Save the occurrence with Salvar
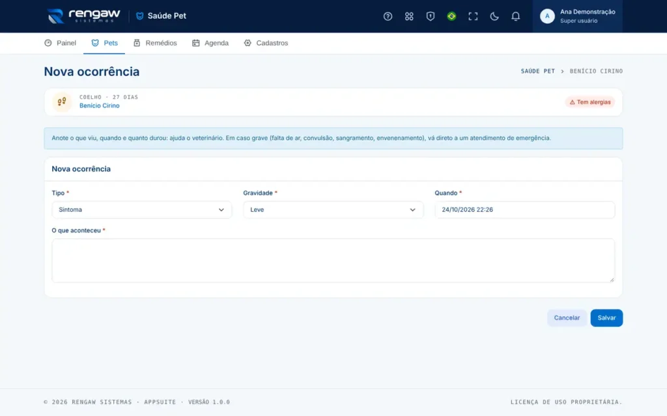The width and height of the screenshot is (667, 416). (606, 318)
